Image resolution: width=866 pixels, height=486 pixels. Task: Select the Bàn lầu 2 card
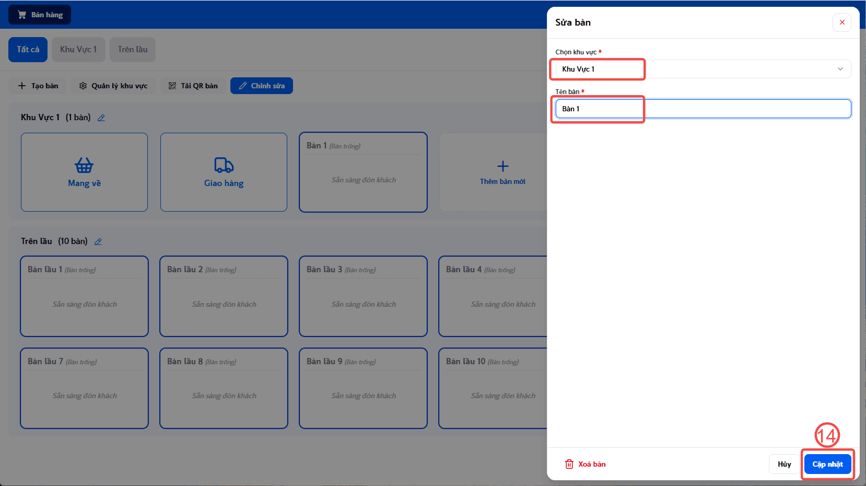[224, 296]
